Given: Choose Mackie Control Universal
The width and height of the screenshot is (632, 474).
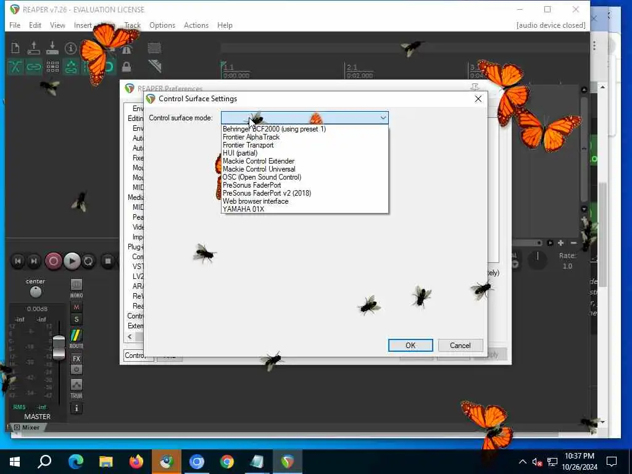Looking at the screenshot, I should pos(305,169).
